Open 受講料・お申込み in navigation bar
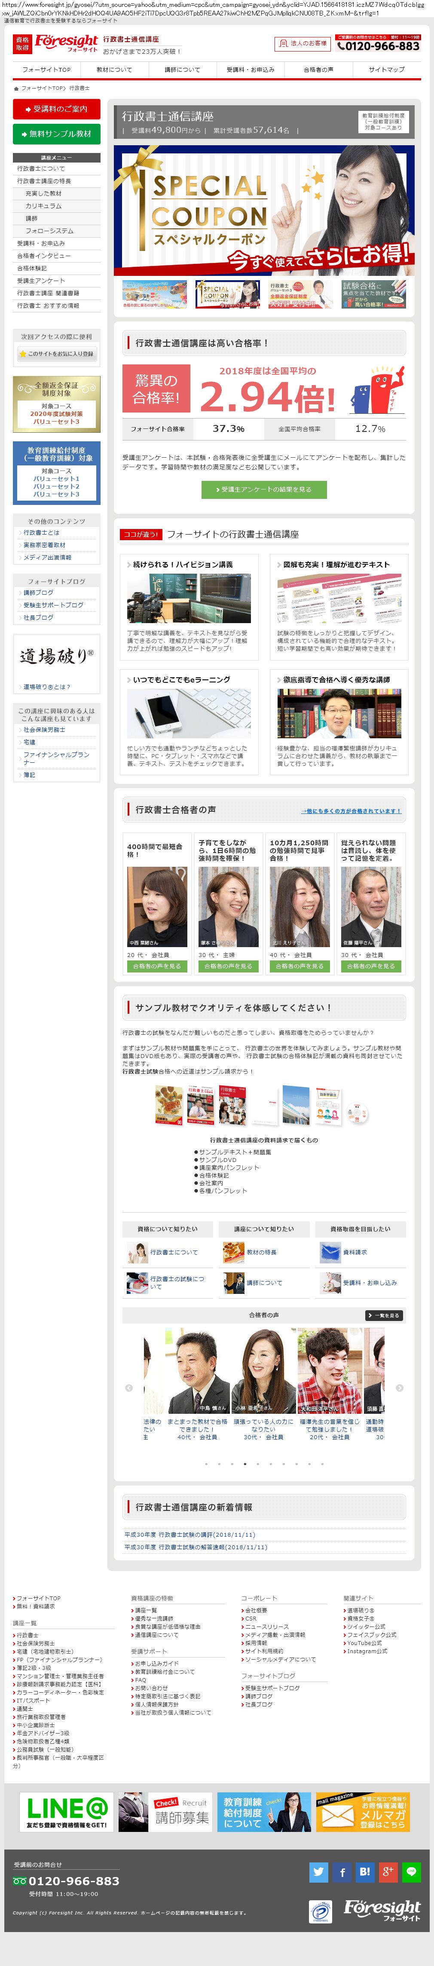Viewport: 434px width, 1966px height. [x=250, y=70]
